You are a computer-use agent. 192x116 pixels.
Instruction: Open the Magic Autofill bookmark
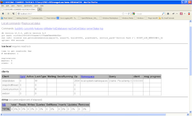pos(151,18)
